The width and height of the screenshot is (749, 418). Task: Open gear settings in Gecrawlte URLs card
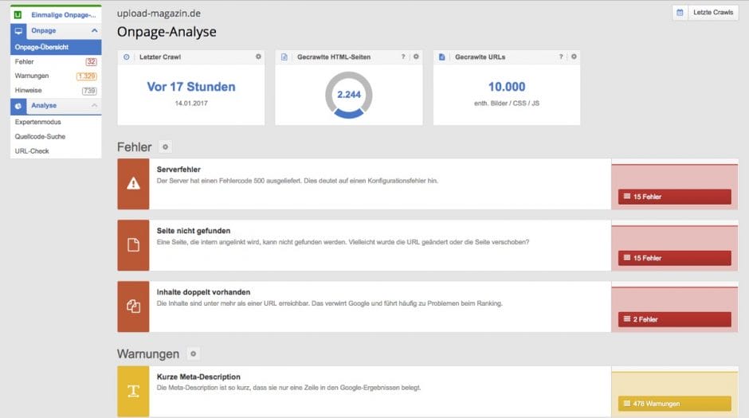coord(574,57)
